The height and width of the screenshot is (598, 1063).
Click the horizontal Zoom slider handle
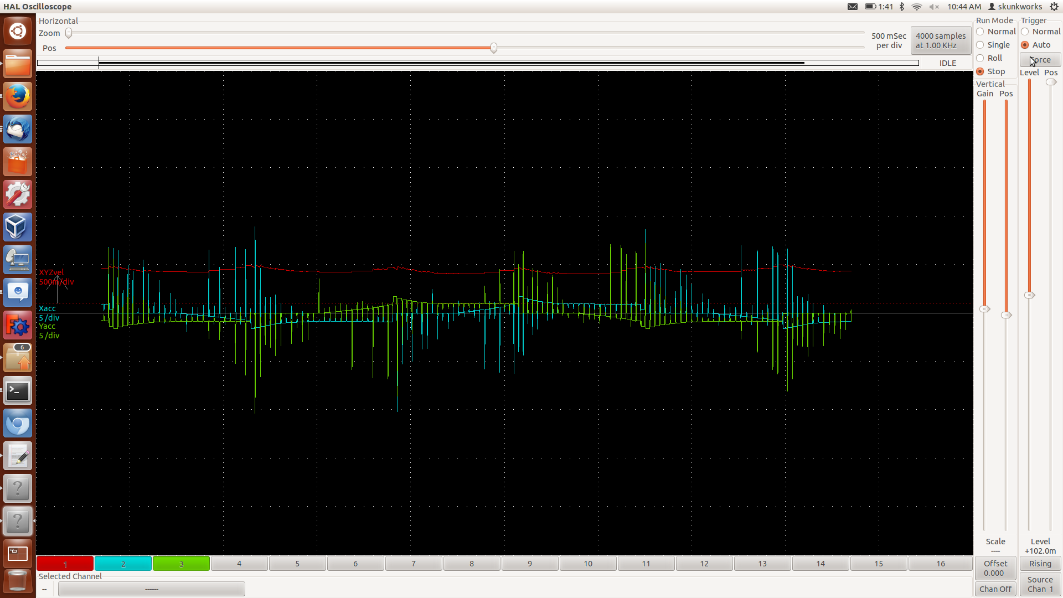click(x=69, y=33)
